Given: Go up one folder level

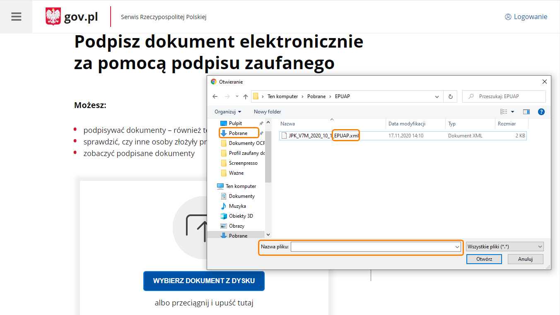Looking at the screenshot, I should click(x=246, y=96).
